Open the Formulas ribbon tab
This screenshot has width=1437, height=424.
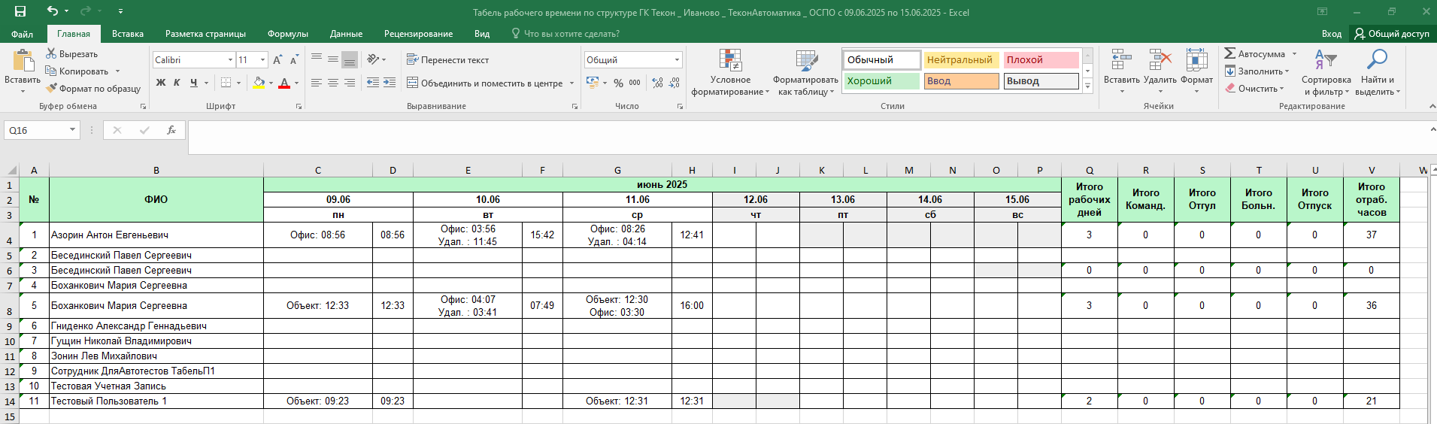click(x=287, y=34)
